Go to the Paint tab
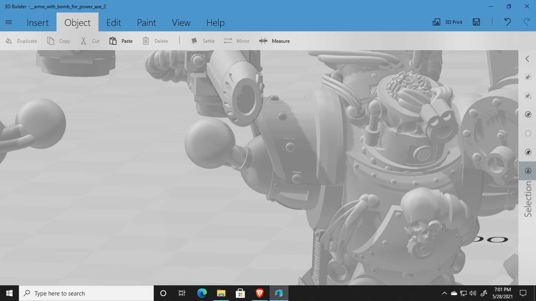This screenshot has width=536, height=301. pyautogui.click(x=146, y=23)
